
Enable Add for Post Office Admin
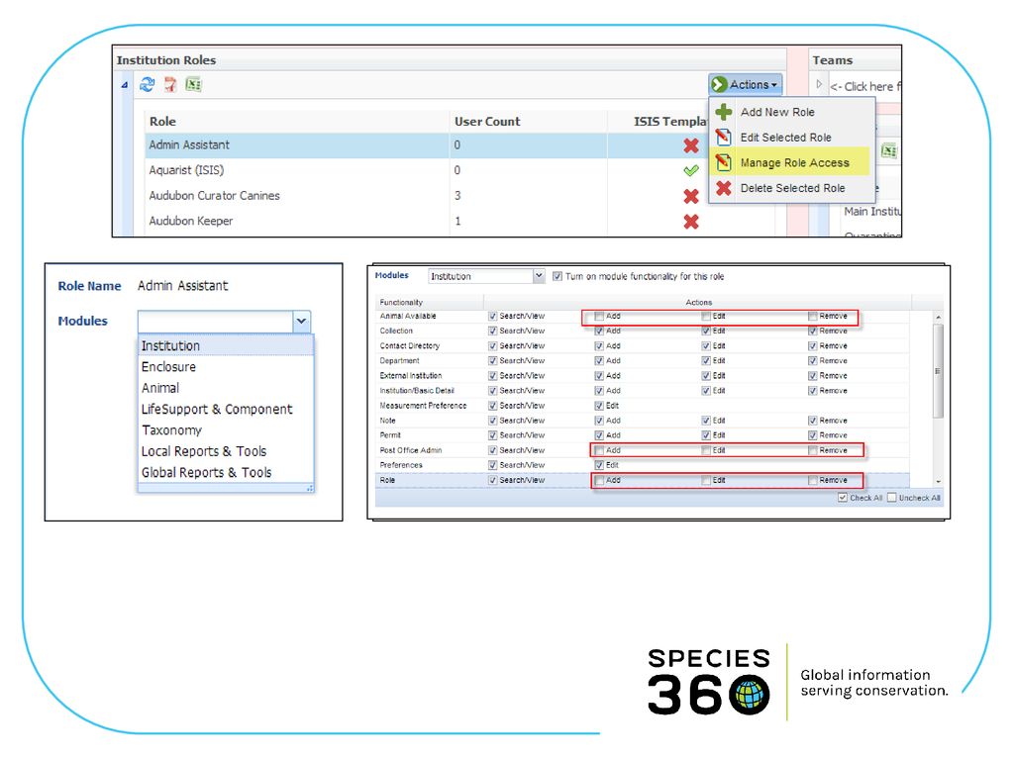coord(599,450)
